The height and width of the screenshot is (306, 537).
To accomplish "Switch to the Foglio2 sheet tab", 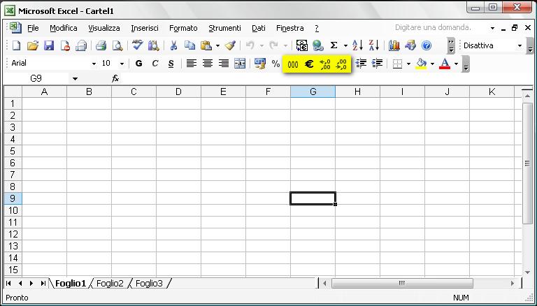I will click(110, 283).
